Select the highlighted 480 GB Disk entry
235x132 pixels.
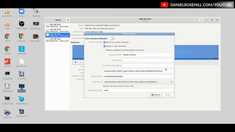coord(58,35)
